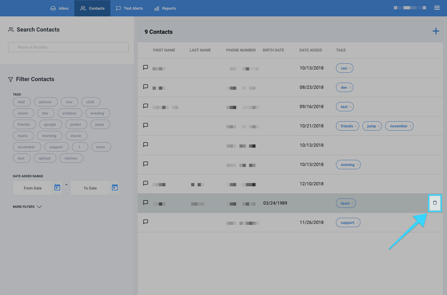This screenshot has height=295, width=447.
Task: Click the To Date input field
Action: [x=90, y=188]
